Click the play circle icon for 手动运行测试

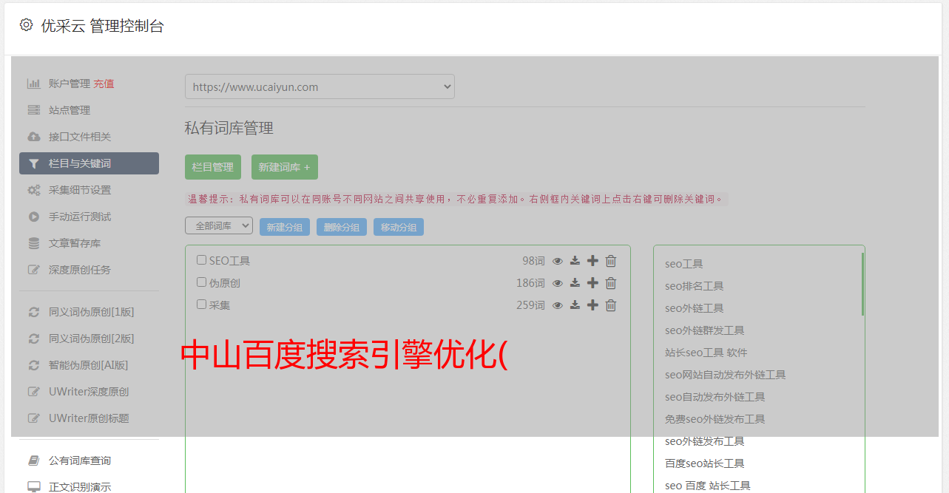[33, 217]
